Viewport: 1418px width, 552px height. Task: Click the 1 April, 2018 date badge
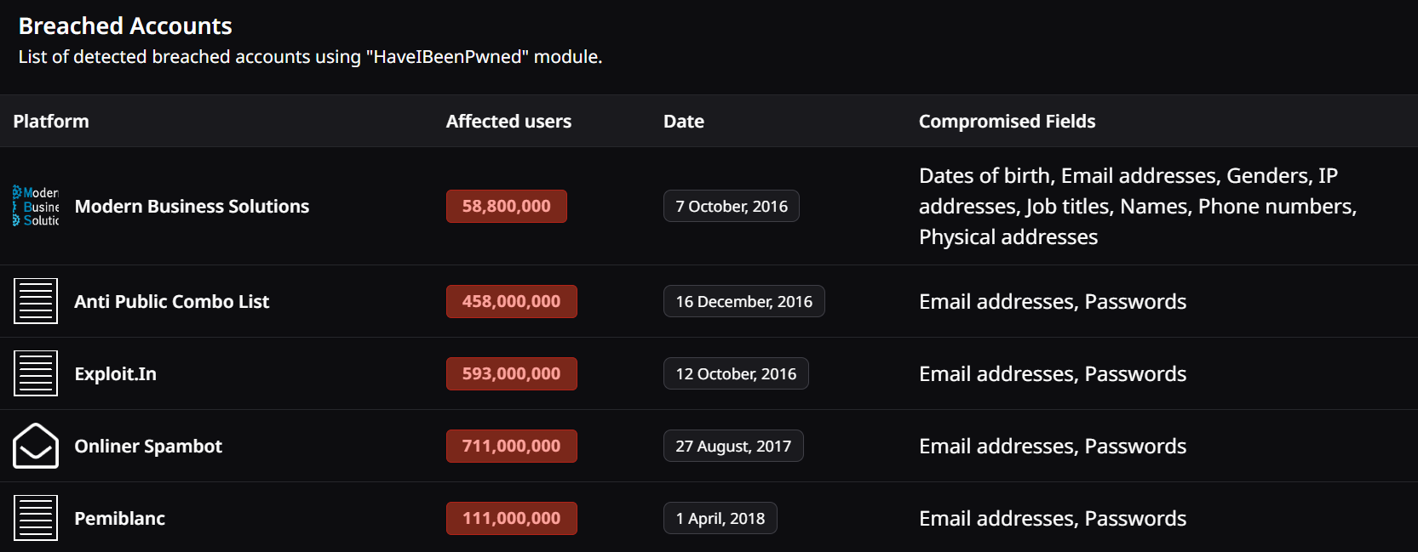(720, 519)
